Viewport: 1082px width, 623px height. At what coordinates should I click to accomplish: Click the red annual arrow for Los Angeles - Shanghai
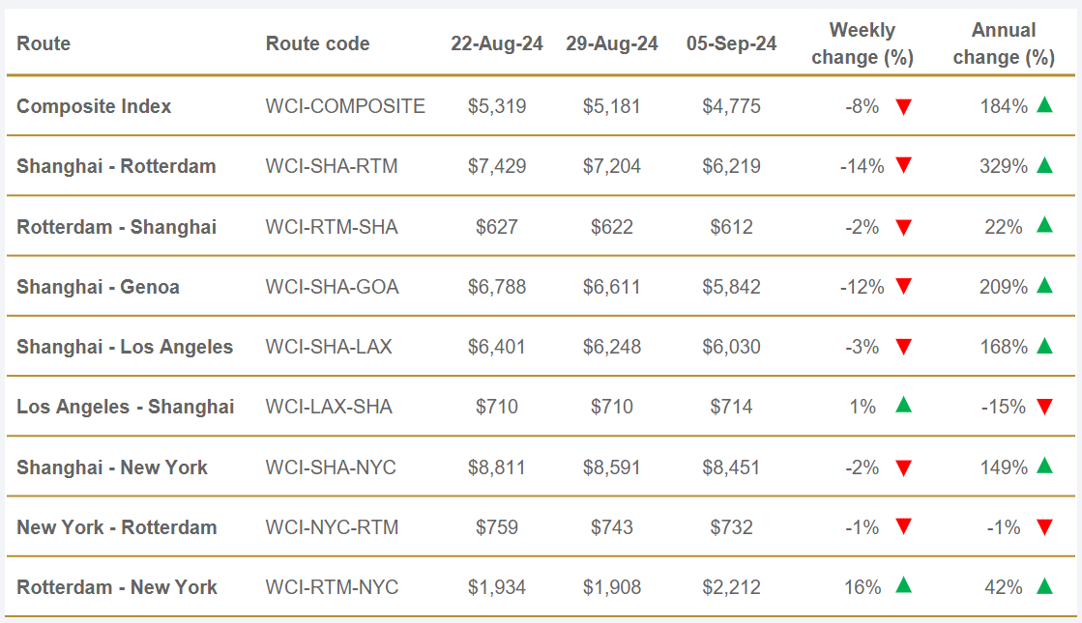click(x=1044, y=408)
